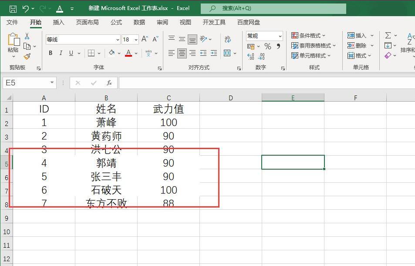This screenshot has height=266, width=415.
Task: Open text orientation icon
Action: click(x=203, y=39)
